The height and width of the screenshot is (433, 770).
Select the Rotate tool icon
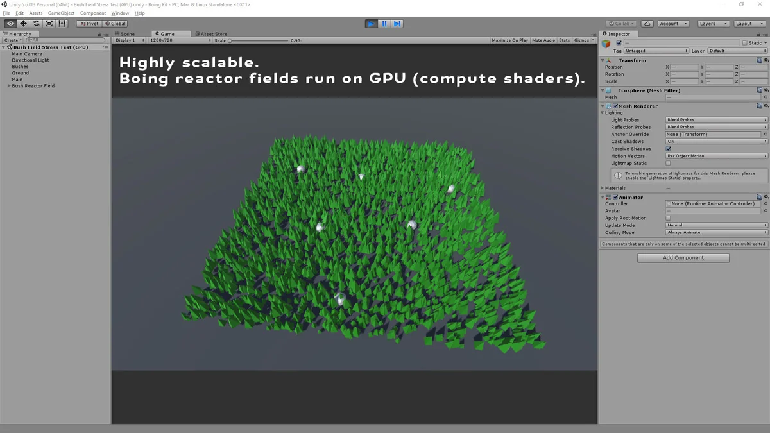pyautogui.click(x=36, y=24)
